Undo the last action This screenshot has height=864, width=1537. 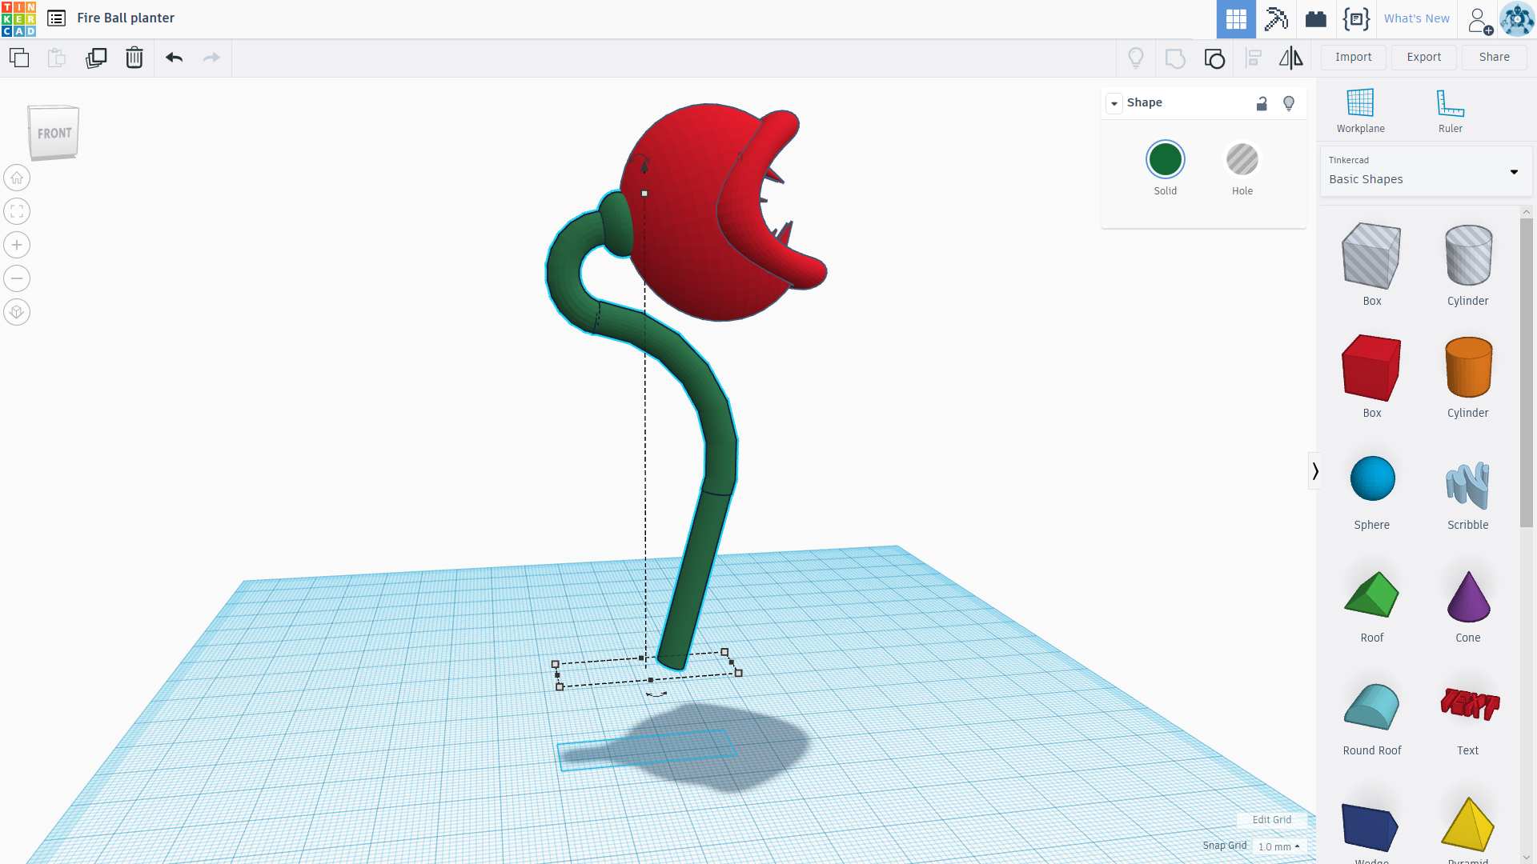point(174,58)
